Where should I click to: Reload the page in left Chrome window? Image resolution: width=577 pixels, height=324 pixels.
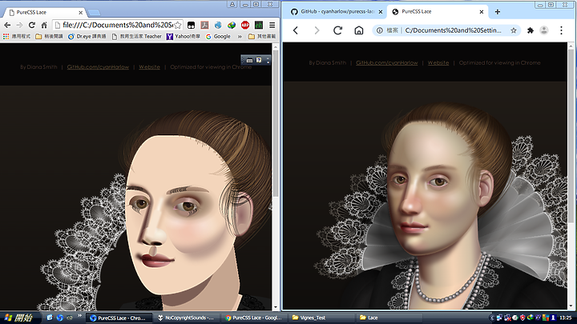(31, 25)
